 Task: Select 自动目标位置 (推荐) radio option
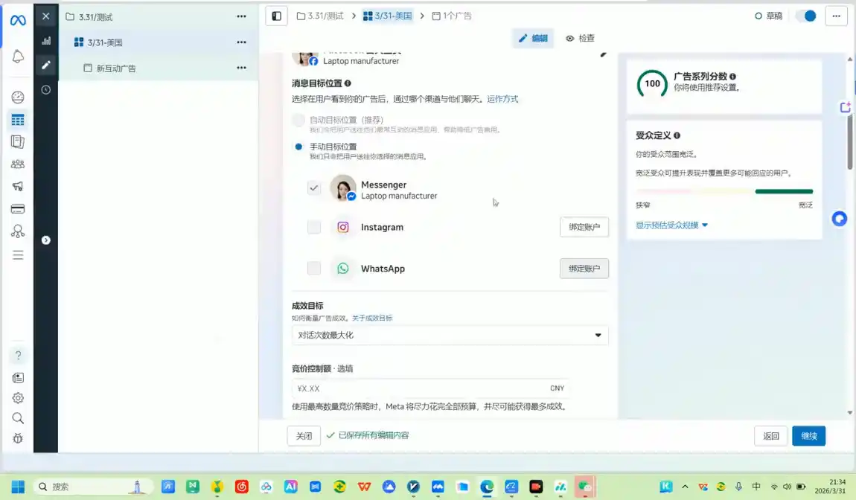point(298,120)
